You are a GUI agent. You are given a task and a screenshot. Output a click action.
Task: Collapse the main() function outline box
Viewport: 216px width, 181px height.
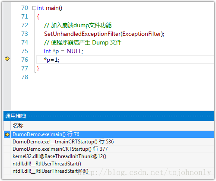click(x=34, y=8)
